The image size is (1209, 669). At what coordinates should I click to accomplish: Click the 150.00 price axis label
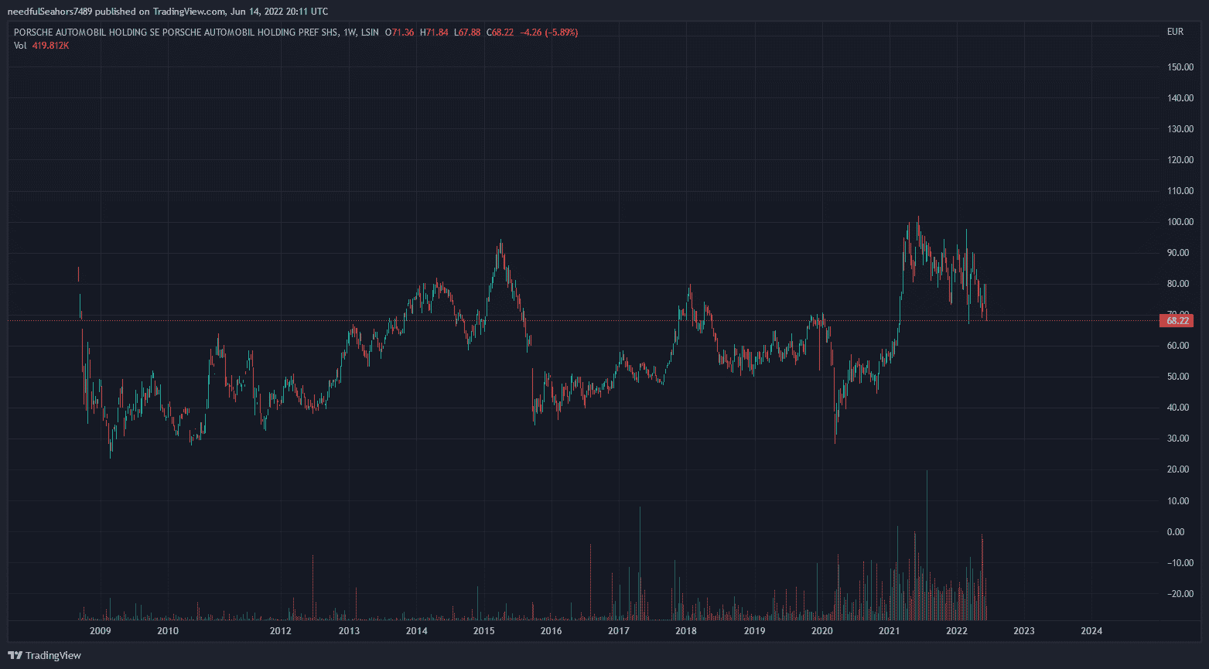[x=1180, y=67]
